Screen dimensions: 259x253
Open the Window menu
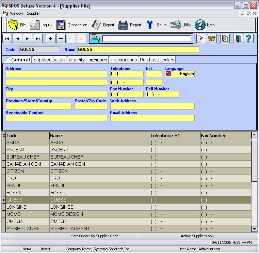[x=16, y=13]
